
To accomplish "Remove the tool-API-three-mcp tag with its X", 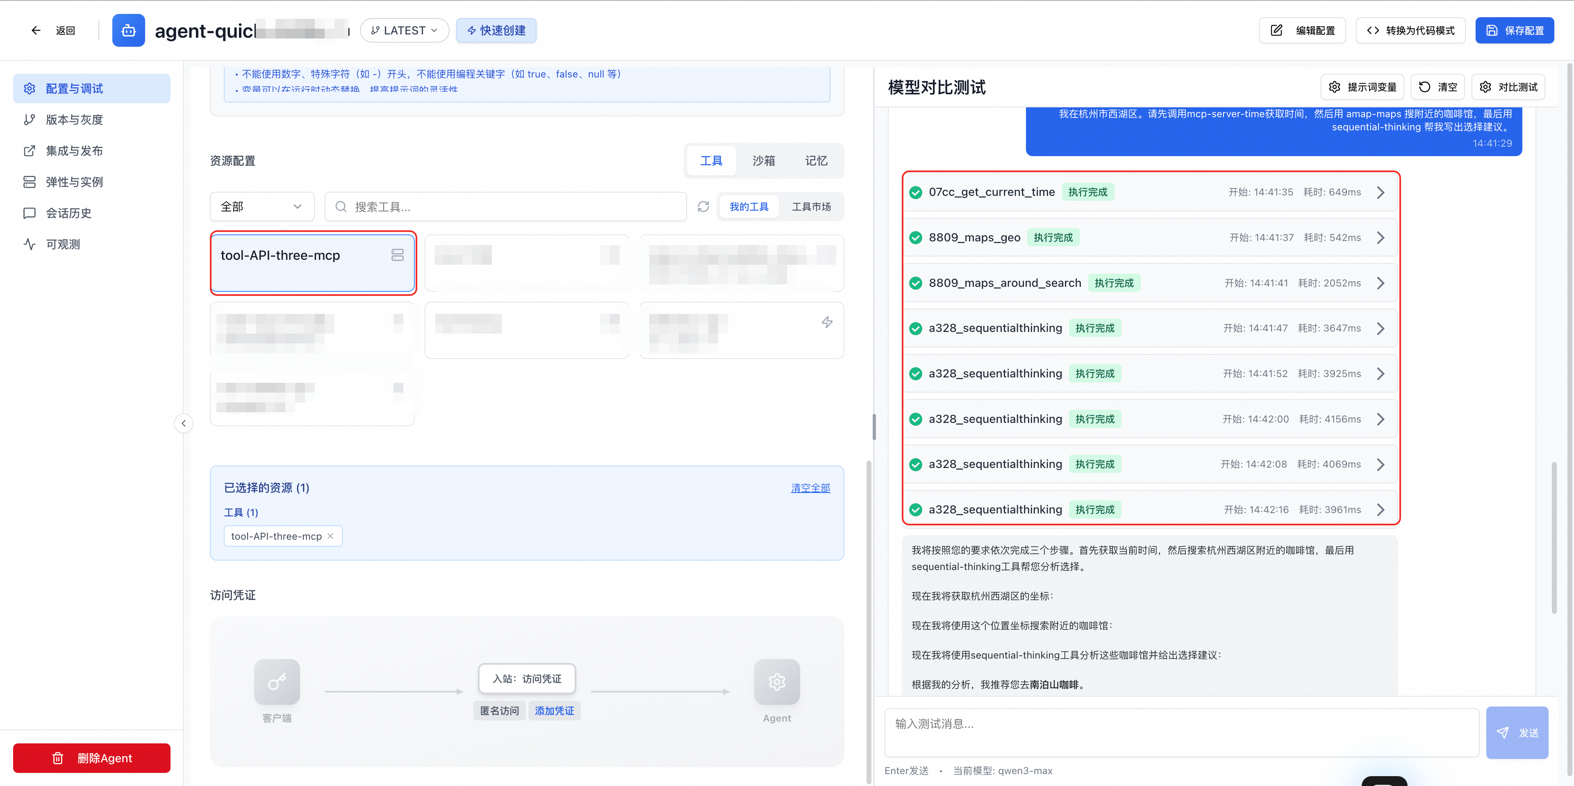I will pos(330,536).
